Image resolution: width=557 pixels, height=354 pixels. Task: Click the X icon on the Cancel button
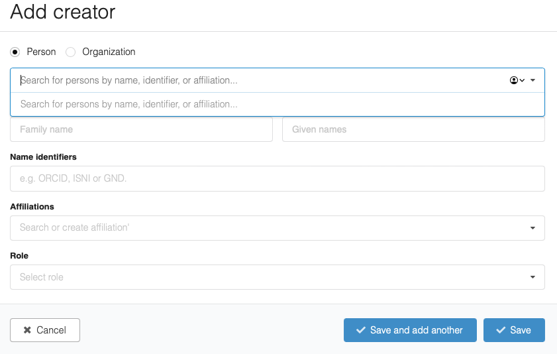pos(27,330)
